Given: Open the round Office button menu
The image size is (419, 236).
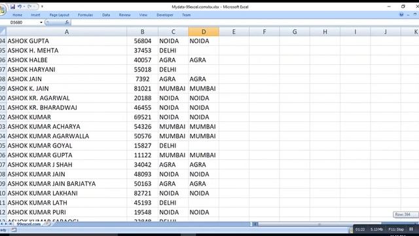Looking at the screenshot, I should coord(2,10).
